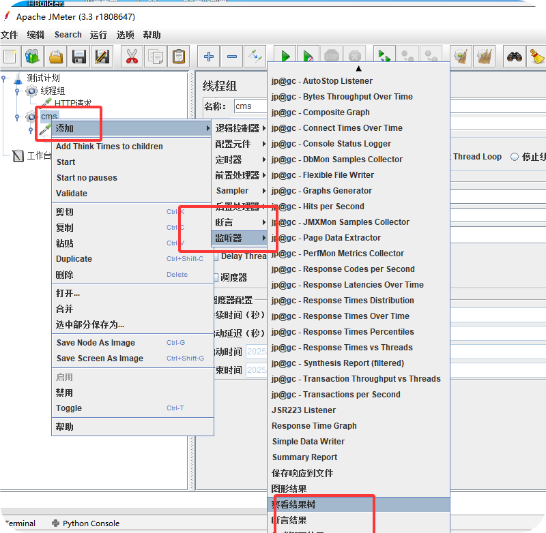The width and height of the screenshot is (546, 533).
Task: Choose Toggle in context menu
Action: 132,408
